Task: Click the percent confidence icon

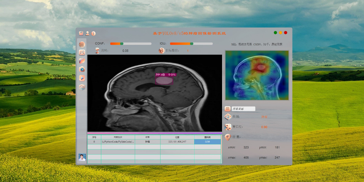Action: point(228,127)
